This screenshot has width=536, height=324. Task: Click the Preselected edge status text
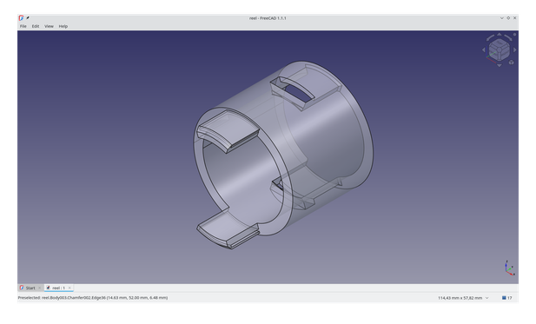click(93, 298)
